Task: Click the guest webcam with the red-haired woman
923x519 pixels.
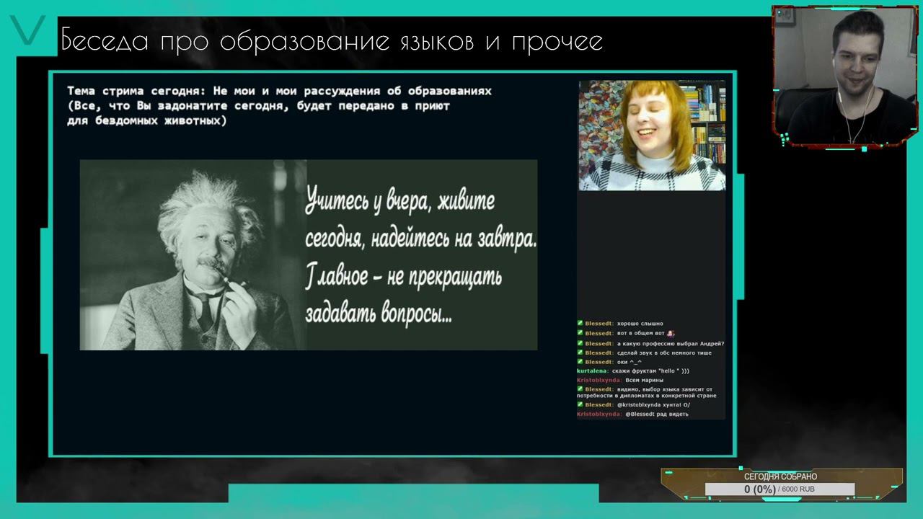Action: [x=652, y=136]
